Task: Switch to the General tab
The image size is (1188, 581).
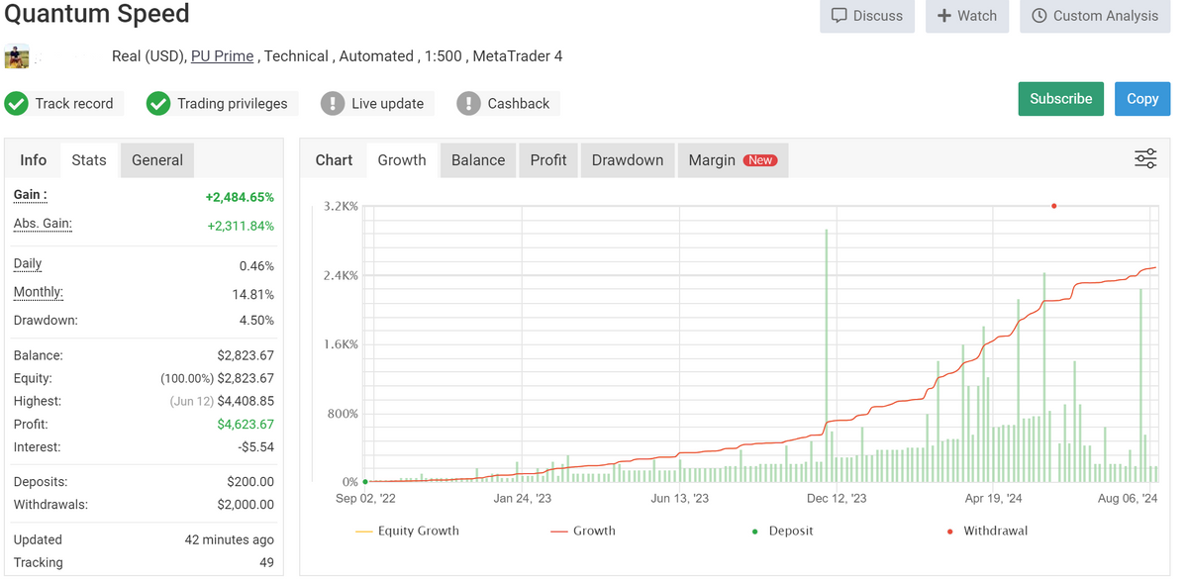Action: 157,160
